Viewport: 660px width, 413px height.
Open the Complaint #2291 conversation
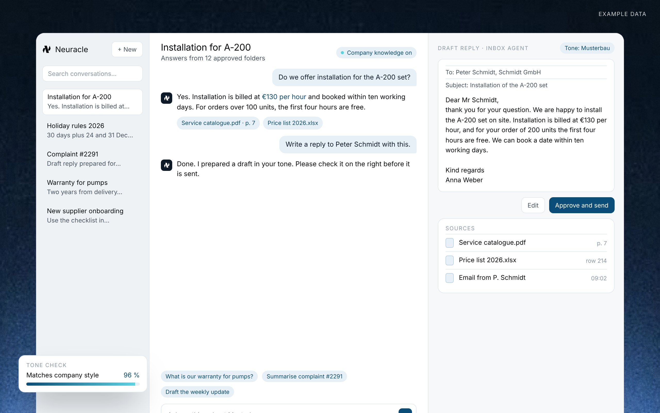click(93, 159)
